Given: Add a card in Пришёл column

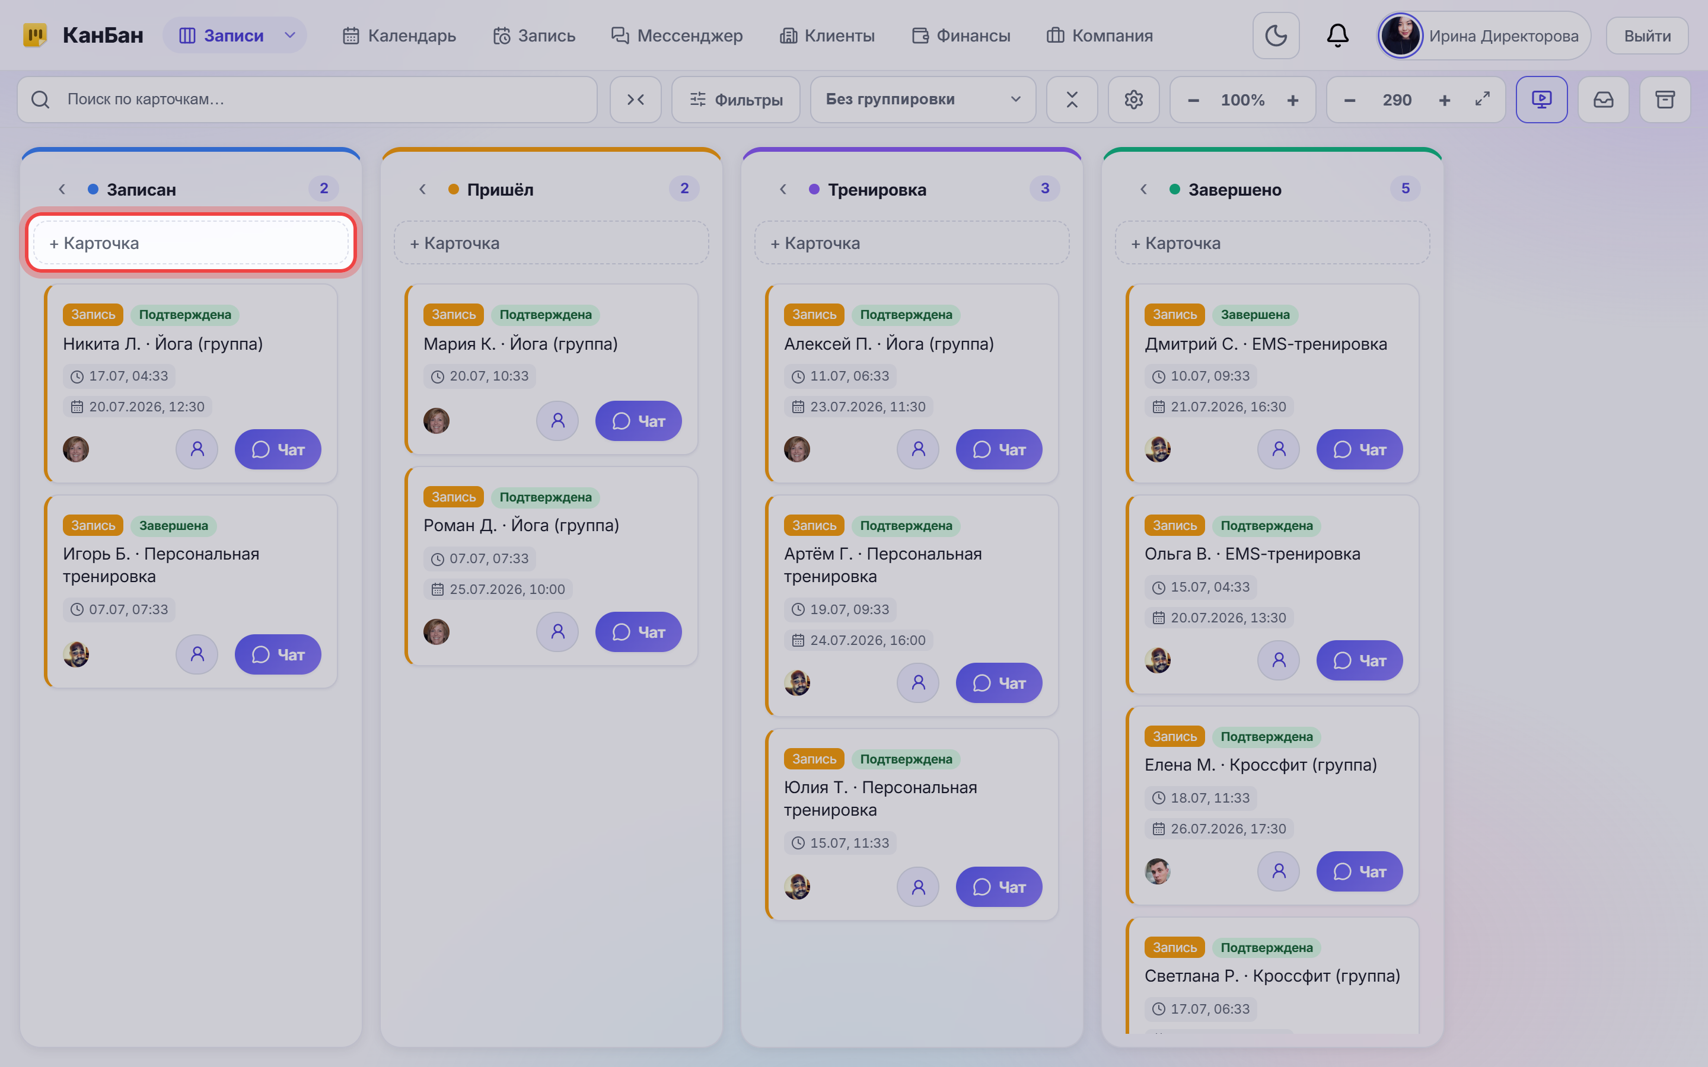Looking at the screenshot, I should (551, 243).
